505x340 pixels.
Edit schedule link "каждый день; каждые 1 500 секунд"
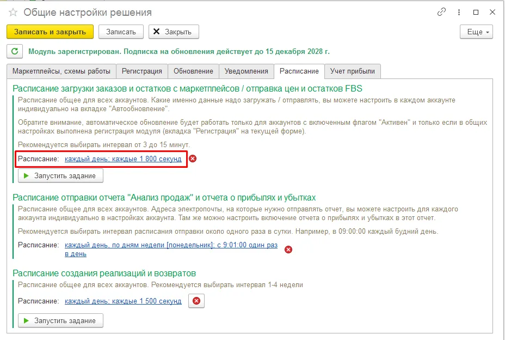click(123, 301)
